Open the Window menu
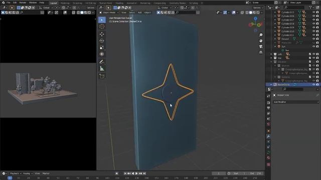Screen dimensions: 321x180 (x=33, y=2)
